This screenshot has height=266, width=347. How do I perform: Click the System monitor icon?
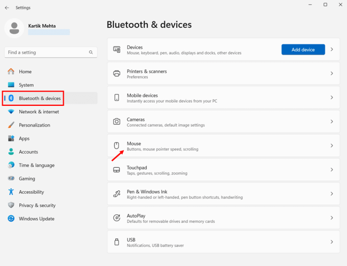tap(11, 85)
